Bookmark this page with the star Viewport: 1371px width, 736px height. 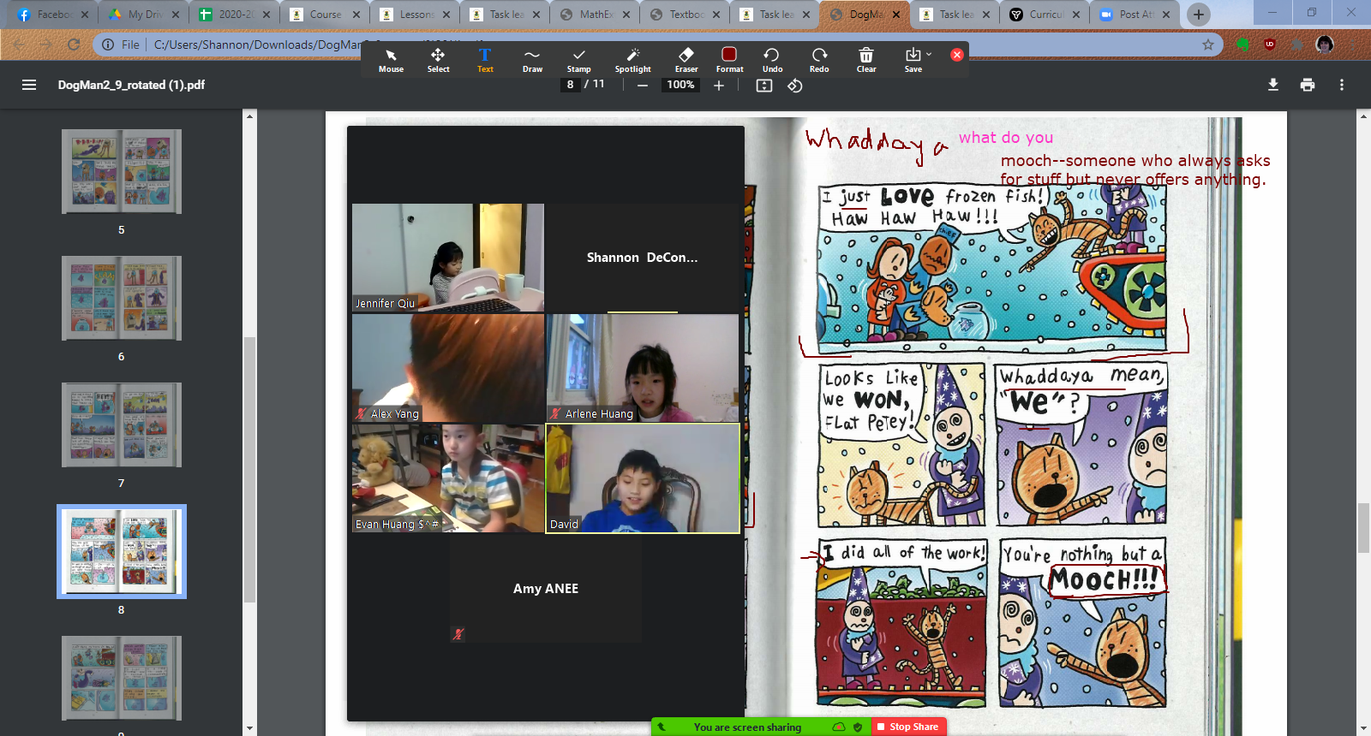1208,45
